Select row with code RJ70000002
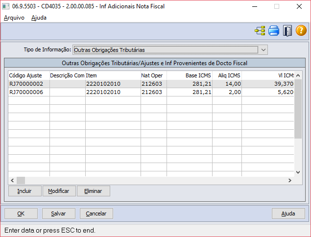Image resolution: width=311 pixels, height=237 pixels. click(x=151, y=84)
